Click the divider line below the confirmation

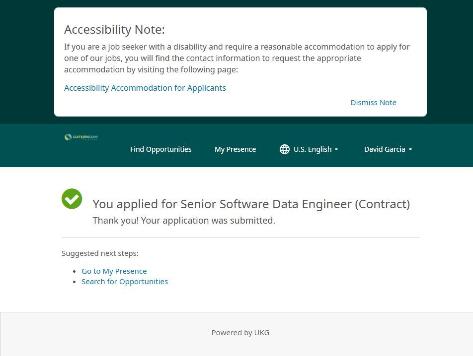tap(240, 237)
